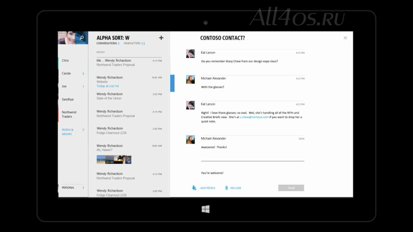The width and height of the screenshot is (413, 232).
Task: Tap the Windows logo button on the tablet
Action: pos(206,209)
